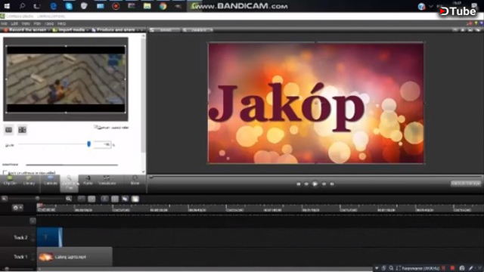Viewport: 484px width, 272px height.
Task: Click taskbar search icon
Action: (x=22, y=6)
